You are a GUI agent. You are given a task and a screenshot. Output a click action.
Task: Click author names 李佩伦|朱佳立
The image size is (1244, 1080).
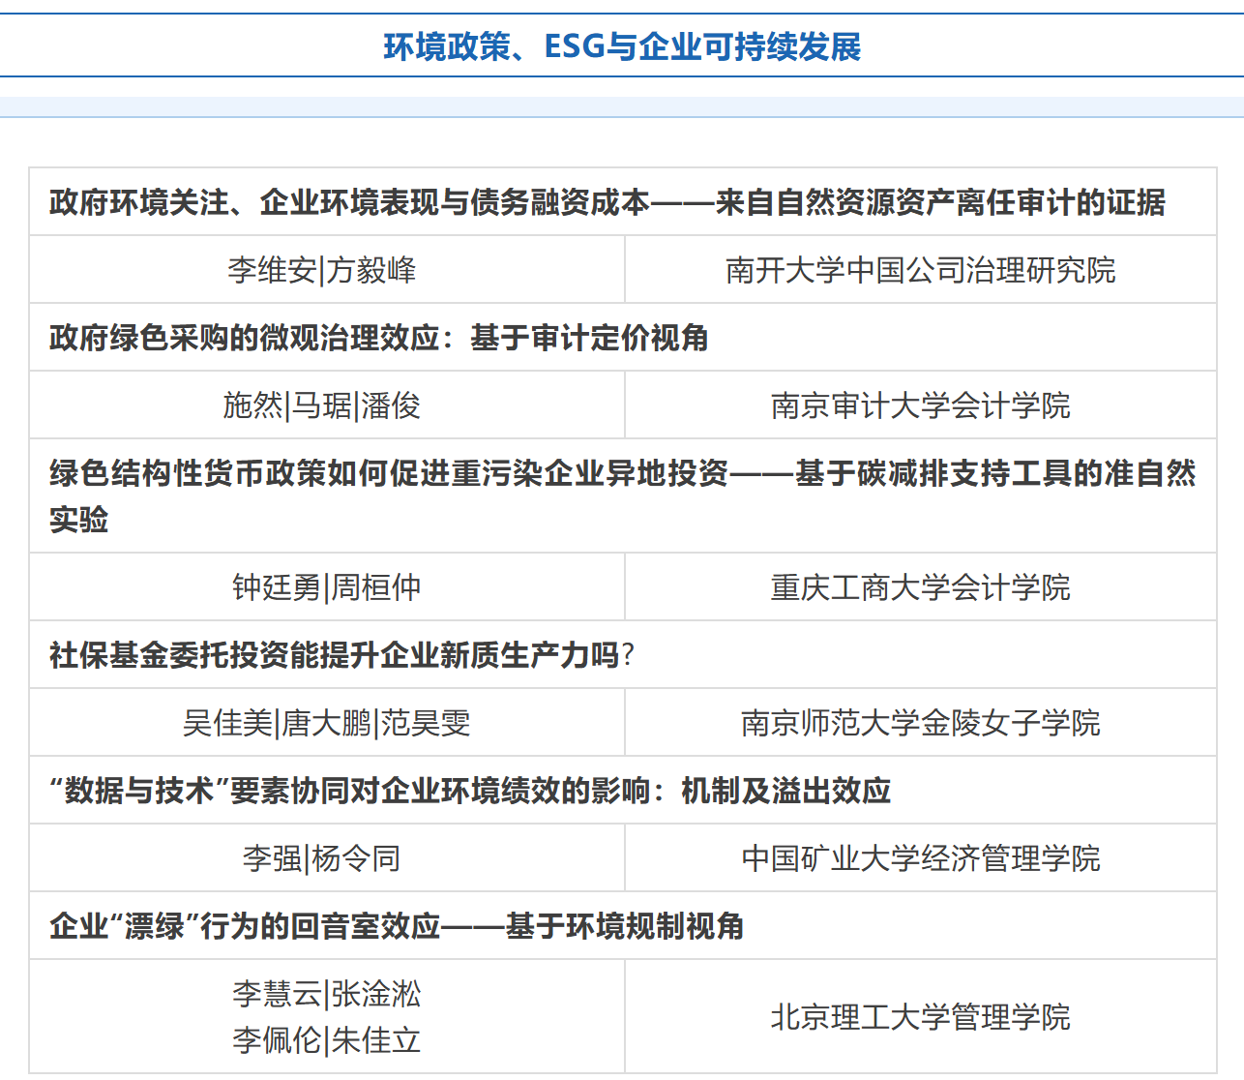(x=326, y=1040)
